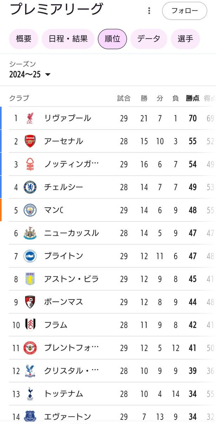The width and height of the screenshot is (216, 424).
Task: Switch to the 概要 tab
Action: [x=24, y=39]
